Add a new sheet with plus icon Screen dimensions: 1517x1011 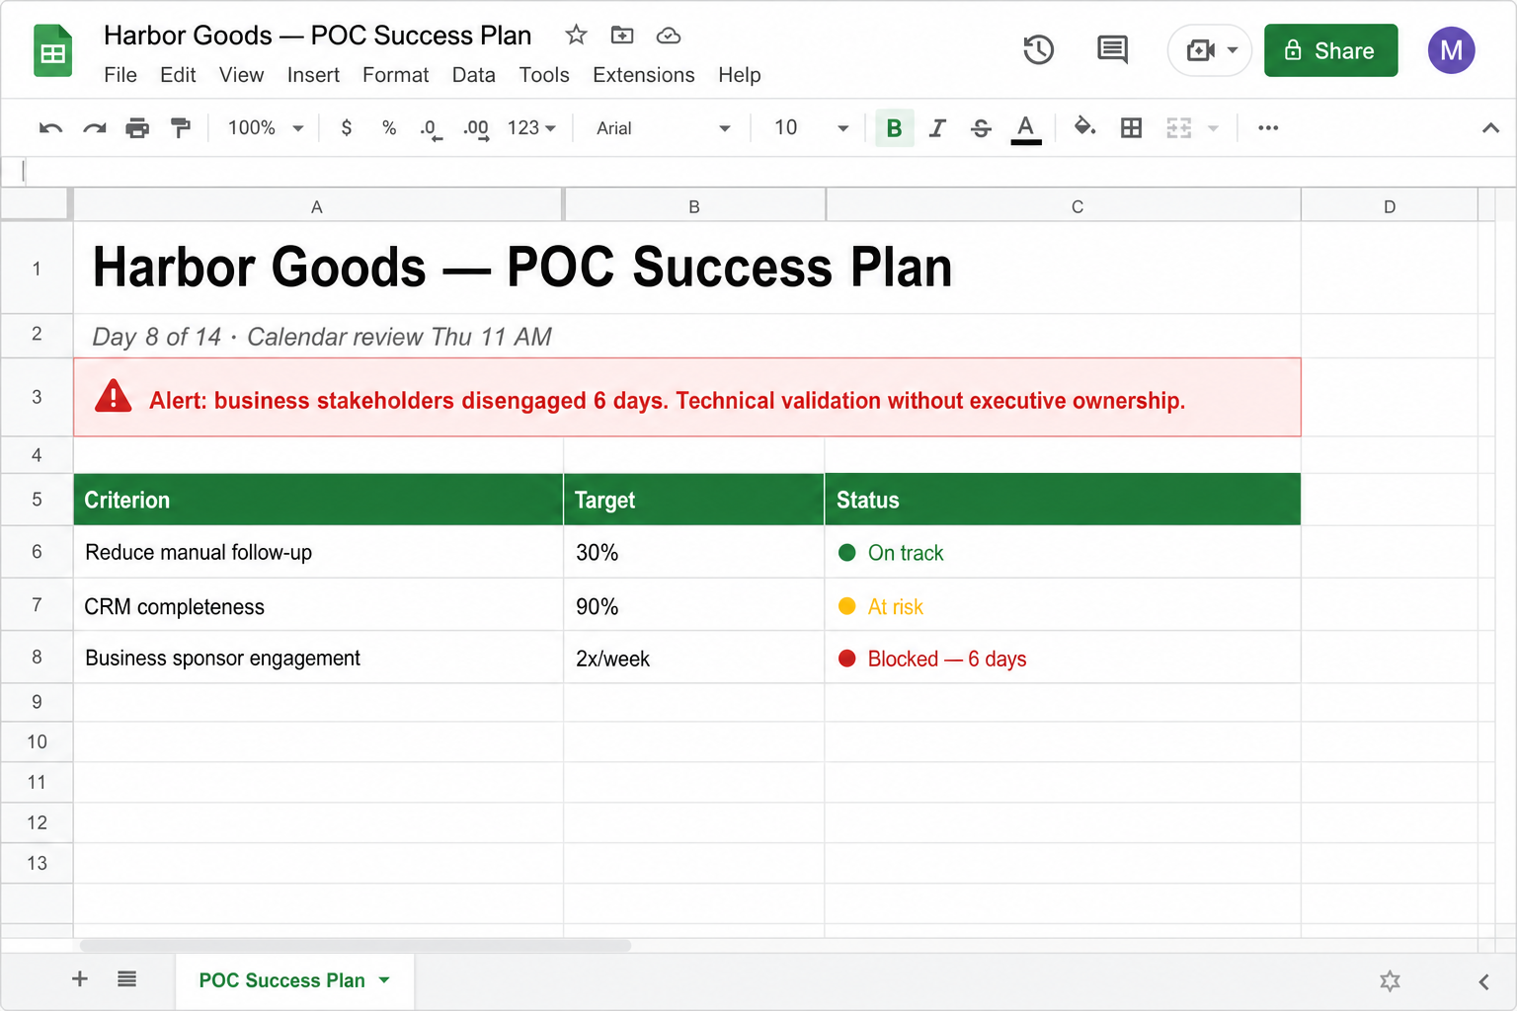coord(80,978)
